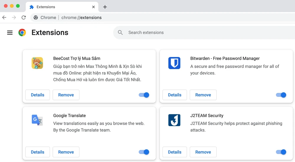Click the BeeCost extension icon
The height and width of the screenshot is (162, 295).
pos(37,63)
